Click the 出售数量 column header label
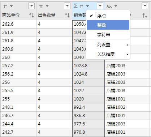Viewport: 151px width, 137px height. [x=47, y=15]
